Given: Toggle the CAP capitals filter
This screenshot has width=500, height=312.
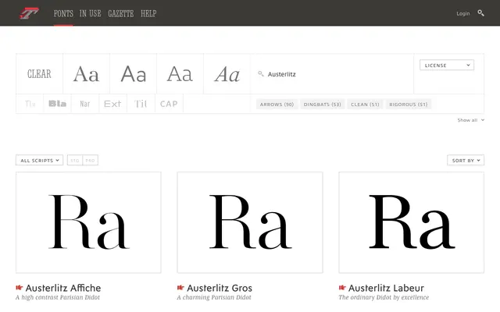Looking at the screenshot, I should point(169,104).
